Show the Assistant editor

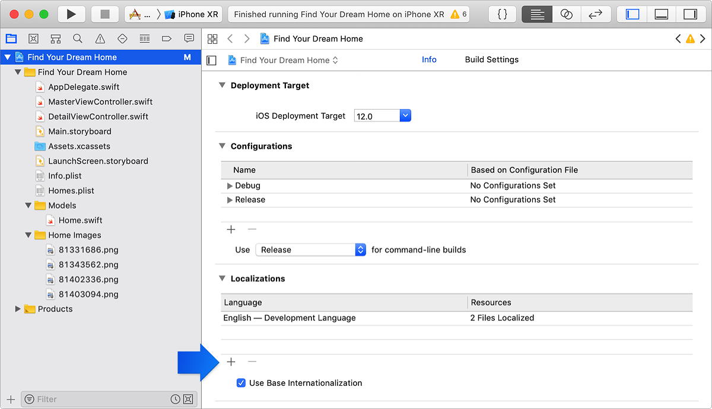tap(567, 14)
